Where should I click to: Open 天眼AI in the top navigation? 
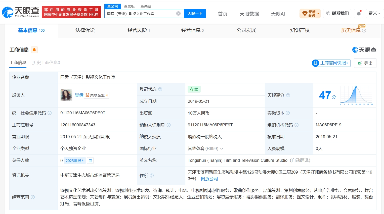278,14
